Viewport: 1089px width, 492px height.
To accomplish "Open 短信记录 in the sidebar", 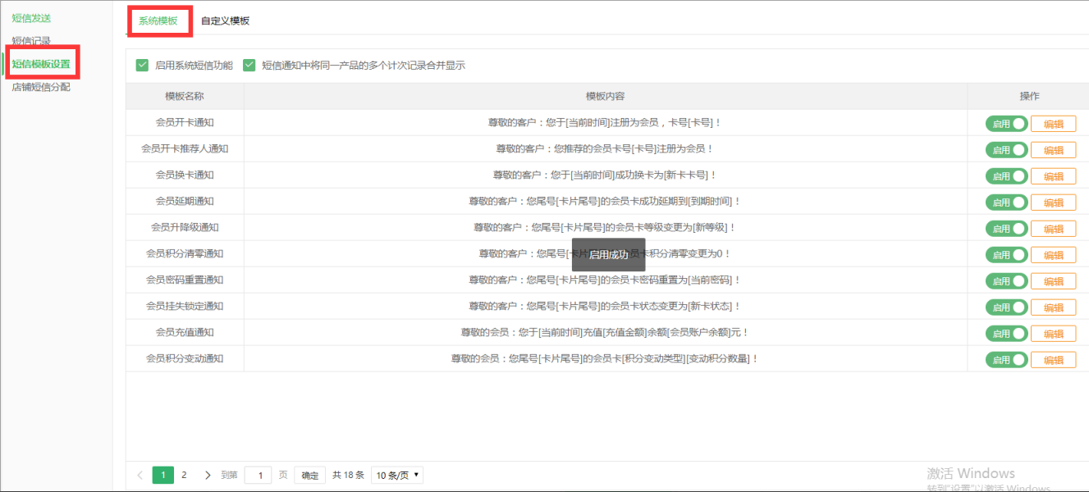I will [30, 39].
